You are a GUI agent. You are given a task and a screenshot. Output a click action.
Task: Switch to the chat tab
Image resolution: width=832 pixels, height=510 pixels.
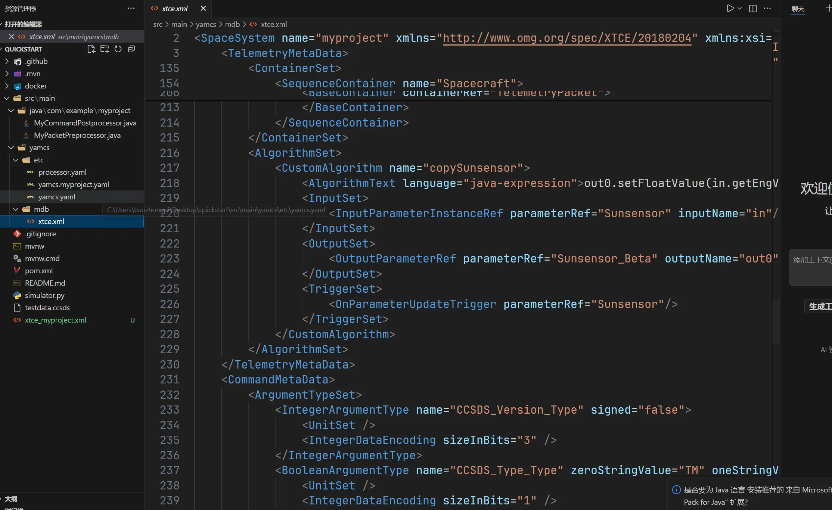(798, 8)
